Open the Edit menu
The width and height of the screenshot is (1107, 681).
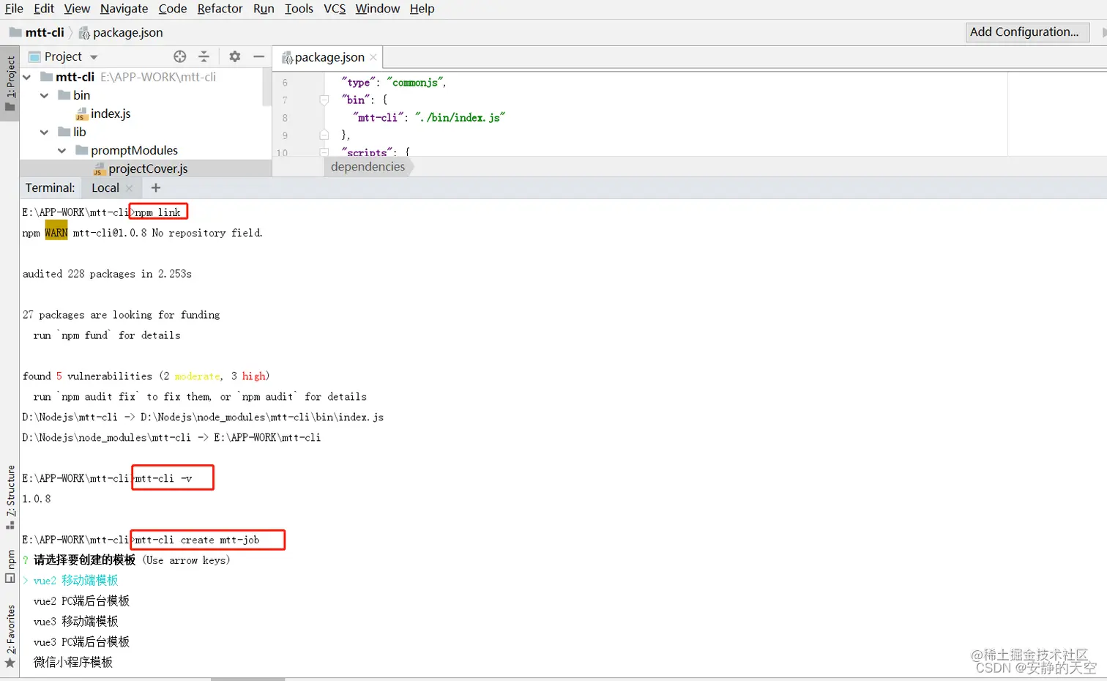(x=44, y=9)
